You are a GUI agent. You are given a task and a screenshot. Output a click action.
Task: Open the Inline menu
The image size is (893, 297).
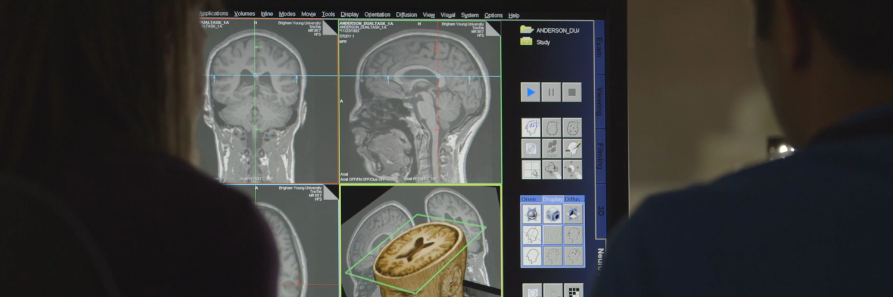point(267,14)
